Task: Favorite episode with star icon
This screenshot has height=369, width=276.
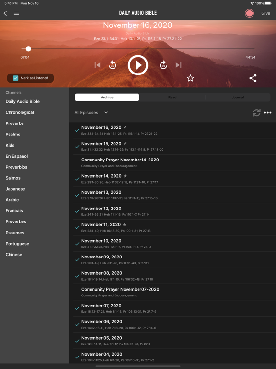Action: 190,78
